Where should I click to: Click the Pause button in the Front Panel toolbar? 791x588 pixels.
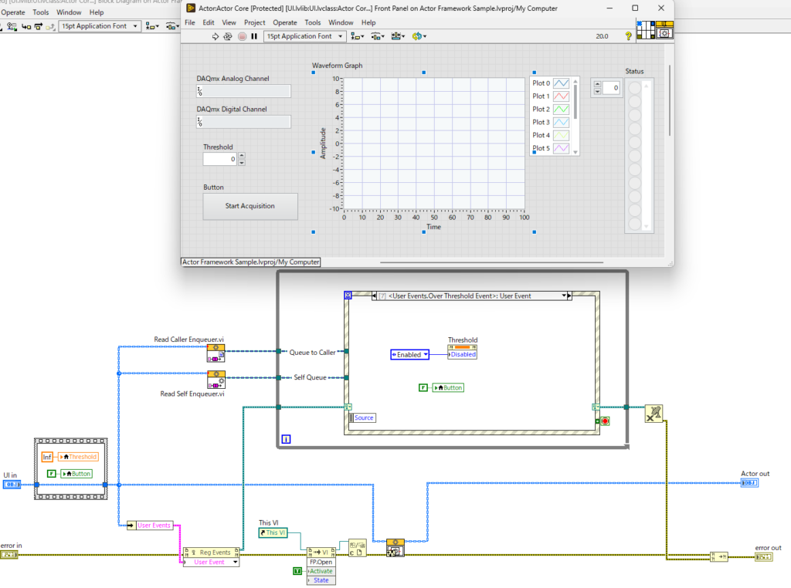pyautogui.click(x=254, y=36)
